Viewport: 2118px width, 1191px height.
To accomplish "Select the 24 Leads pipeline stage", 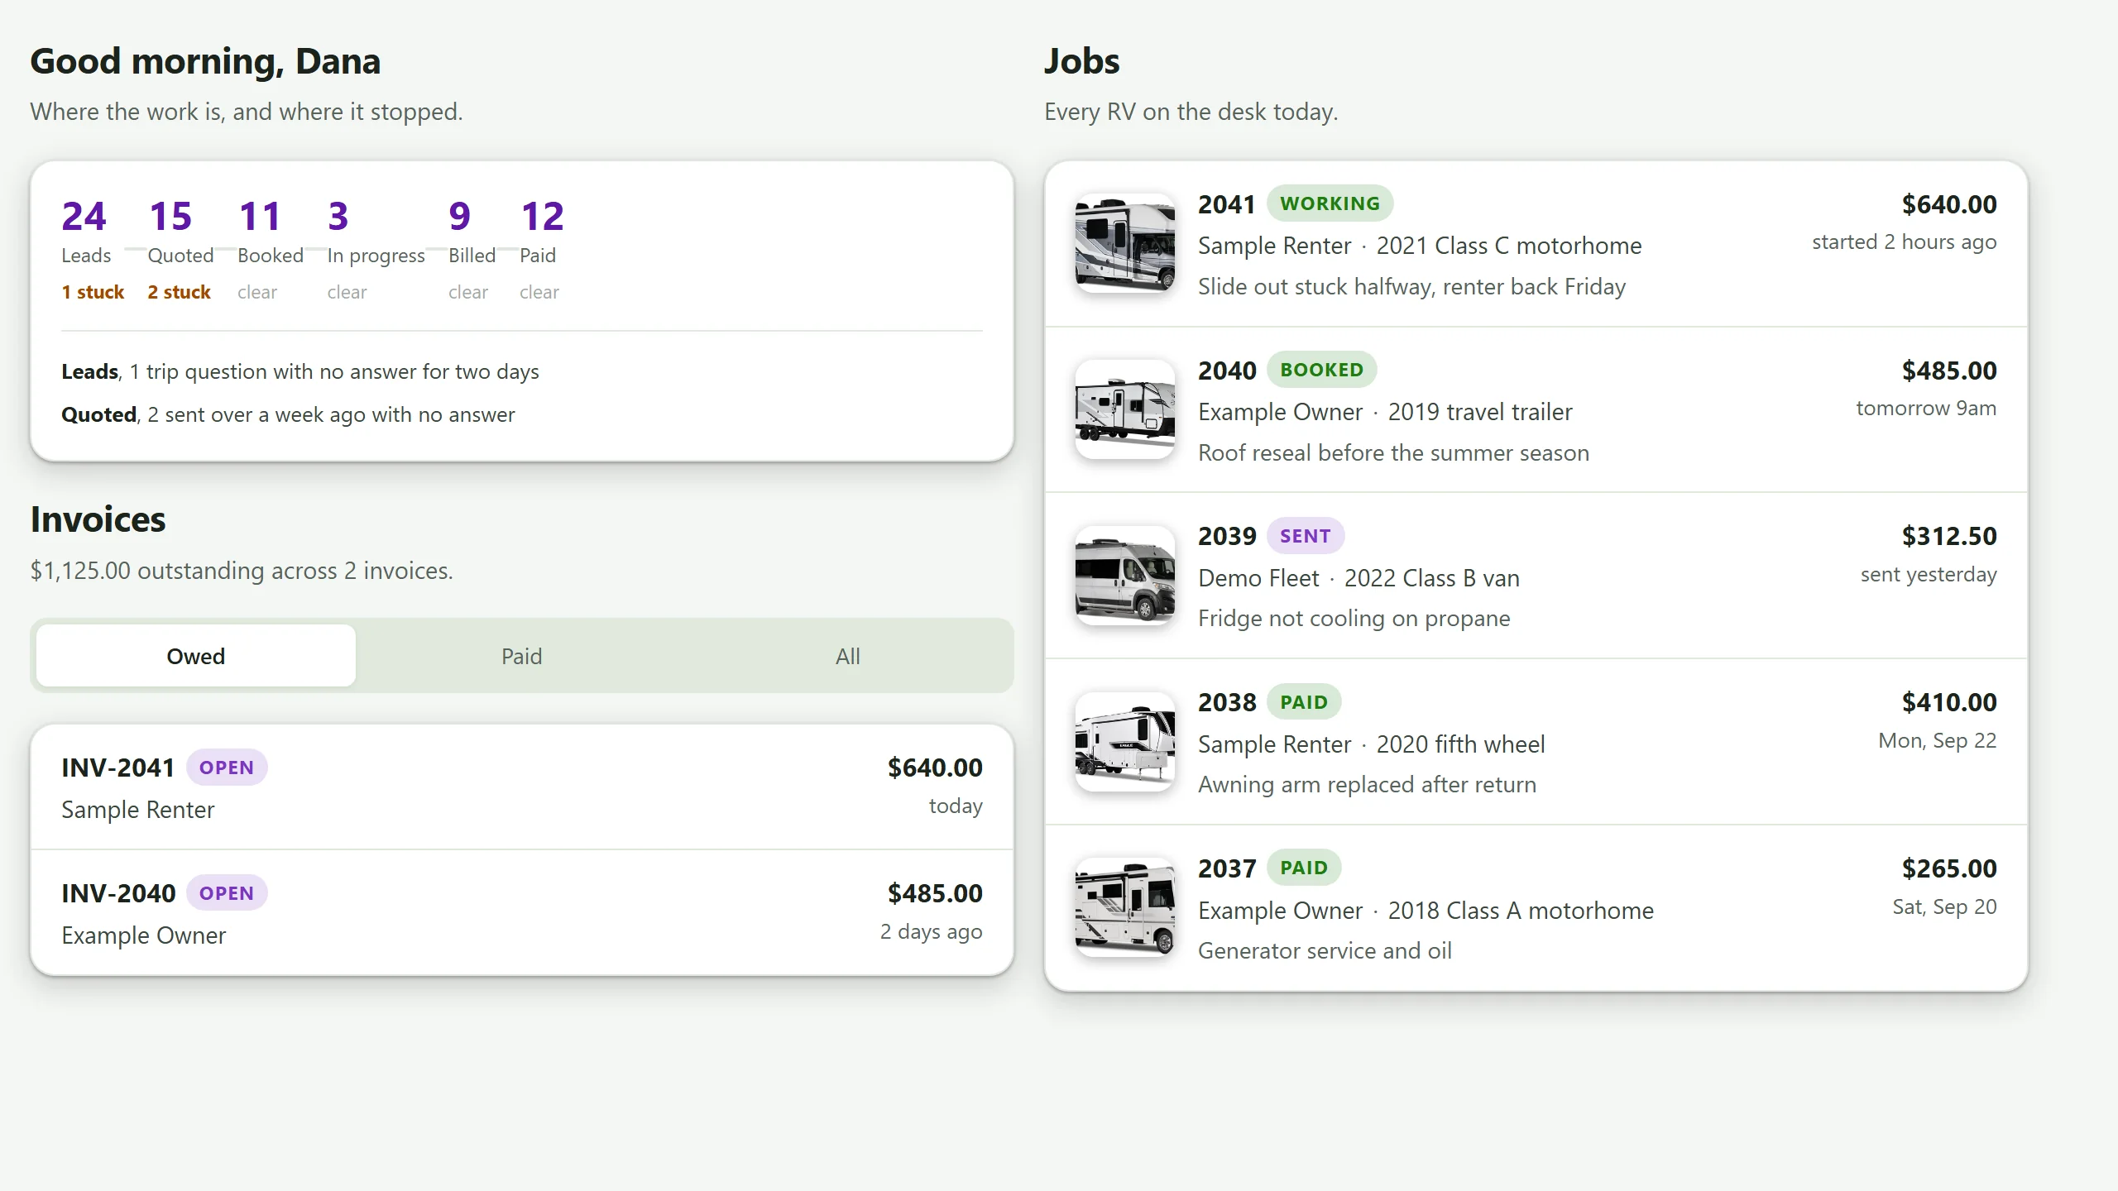I will pyautogui.click(x=92, y=250).
